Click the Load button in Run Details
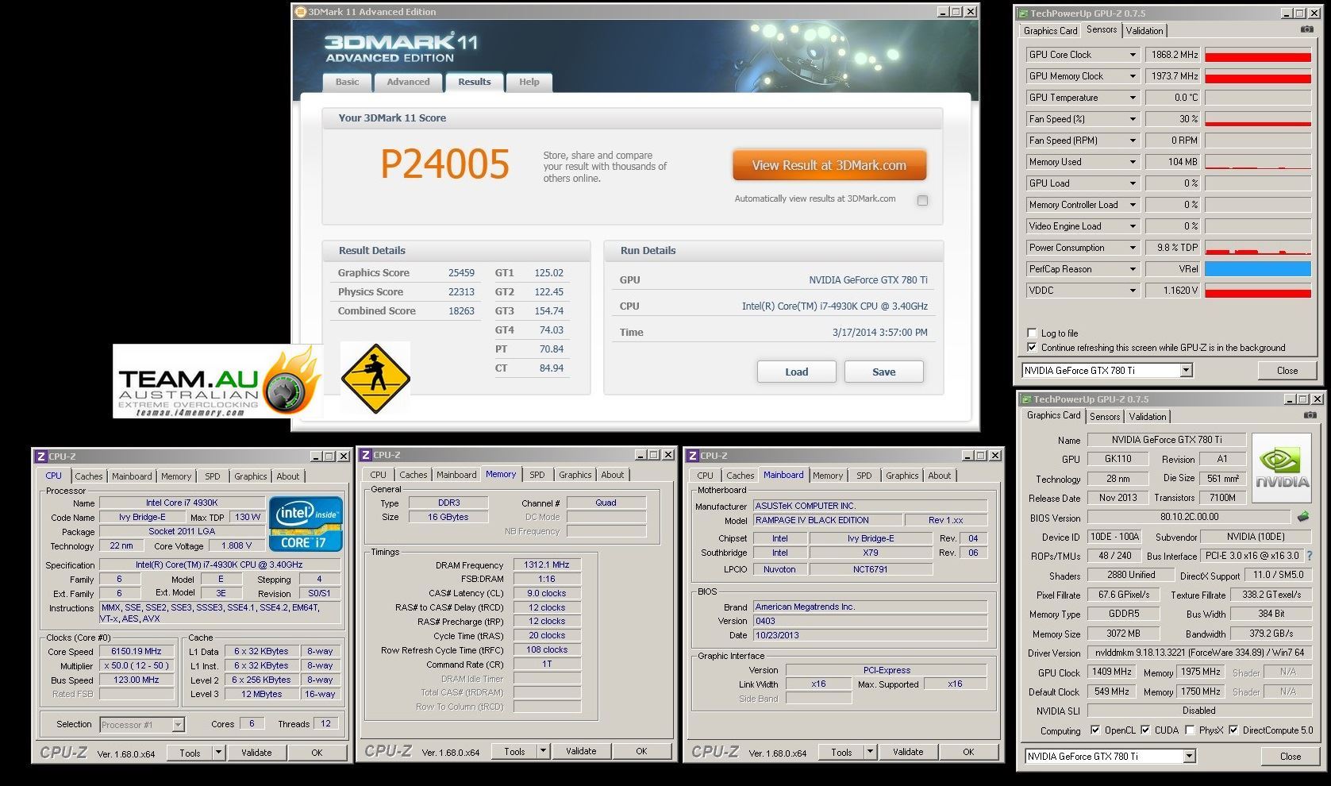1331x786 pixels. (797, 372)
